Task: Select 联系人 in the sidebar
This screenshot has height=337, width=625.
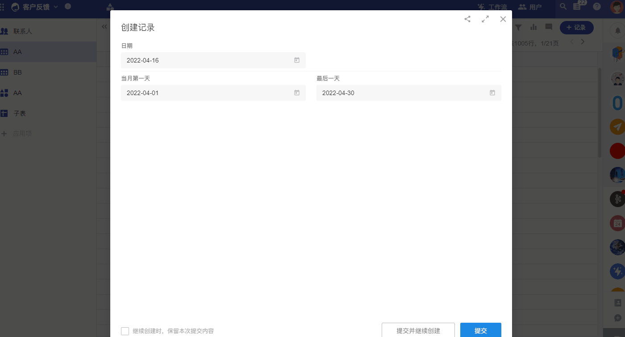Action: pyautogui.click(x=22, y=31)
